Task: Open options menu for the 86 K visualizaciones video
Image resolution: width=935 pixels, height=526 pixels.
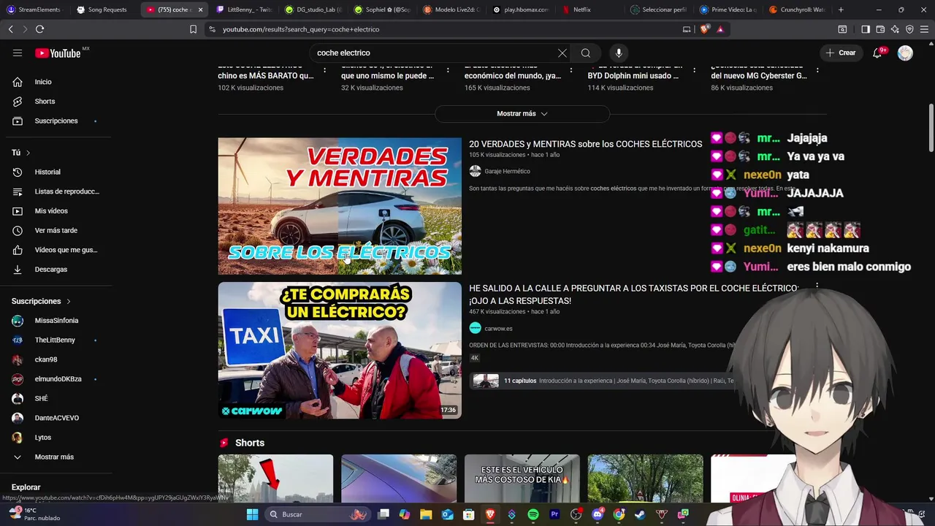Action: [x=817, y=71]
